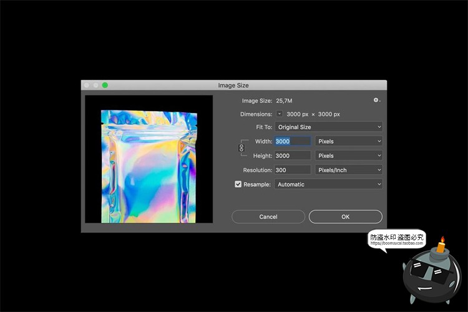The image size is (468, 312).
Task: Click into the Resolution value field
Action: point(292,170)
